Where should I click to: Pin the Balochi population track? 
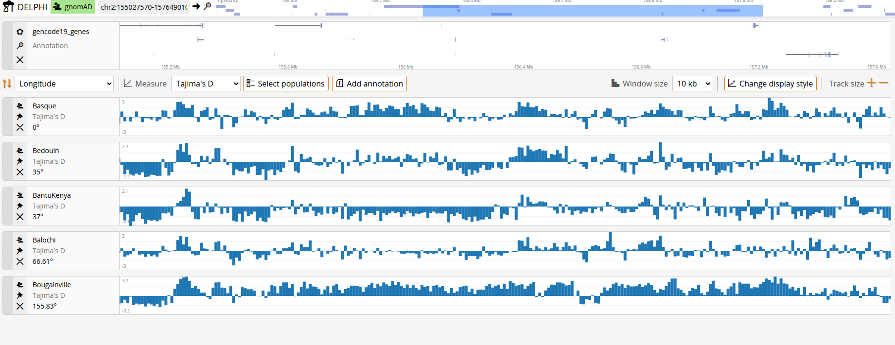20,251
